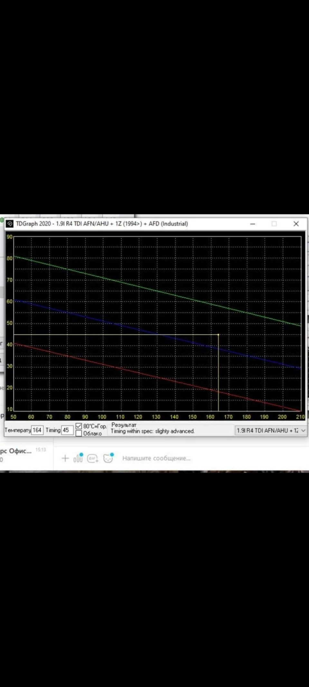
Task: Click the yellow measurement point marker on graph
Action: [219, 335]
